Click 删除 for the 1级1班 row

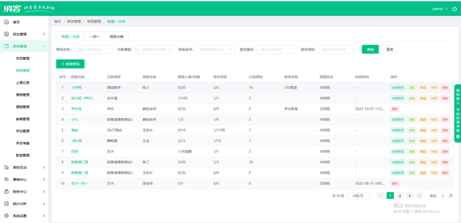pyautogui.click(x=445, y=141)
